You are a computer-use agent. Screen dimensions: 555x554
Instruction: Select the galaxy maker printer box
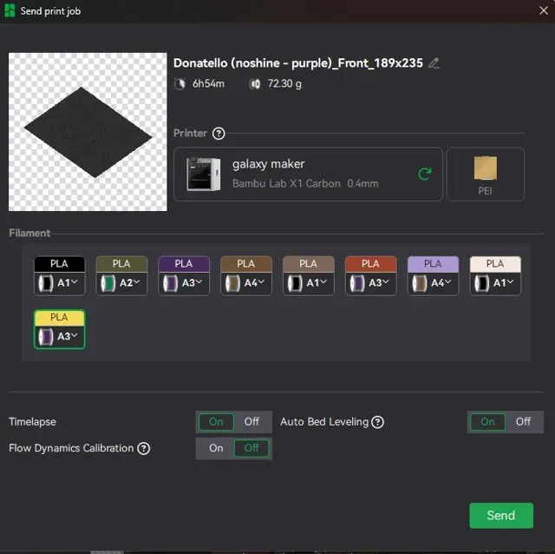pyautogui.click(x=308, y=174)
